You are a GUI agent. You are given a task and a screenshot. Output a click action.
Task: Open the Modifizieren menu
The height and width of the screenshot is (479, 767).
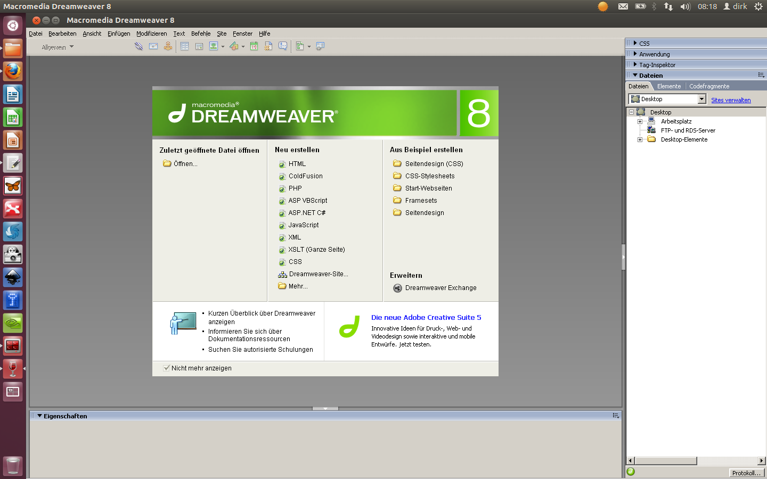(151, 34)
